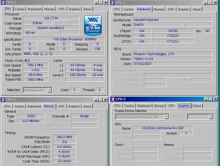The image size is (220, 166).
Task: Click the Rated FSB value '399.0 MHz'
Action: [36, 79]
